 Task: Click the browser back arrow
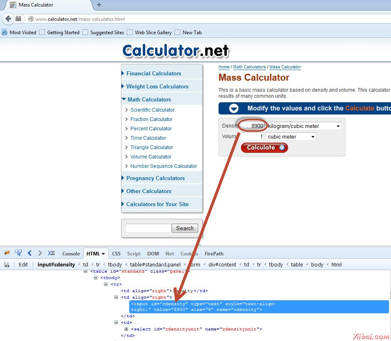(8, 18)
